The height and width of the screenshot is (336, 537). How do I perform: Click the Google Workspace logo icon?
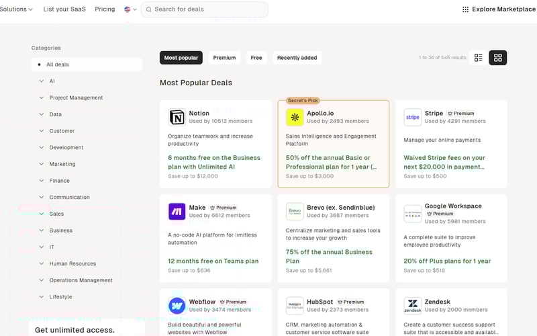point(412,214)
